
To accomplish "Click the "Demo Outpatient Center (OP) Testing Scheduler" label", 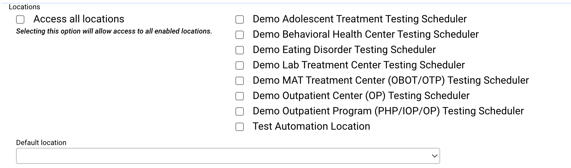I will pyautogui.click(x=361, y=96).
